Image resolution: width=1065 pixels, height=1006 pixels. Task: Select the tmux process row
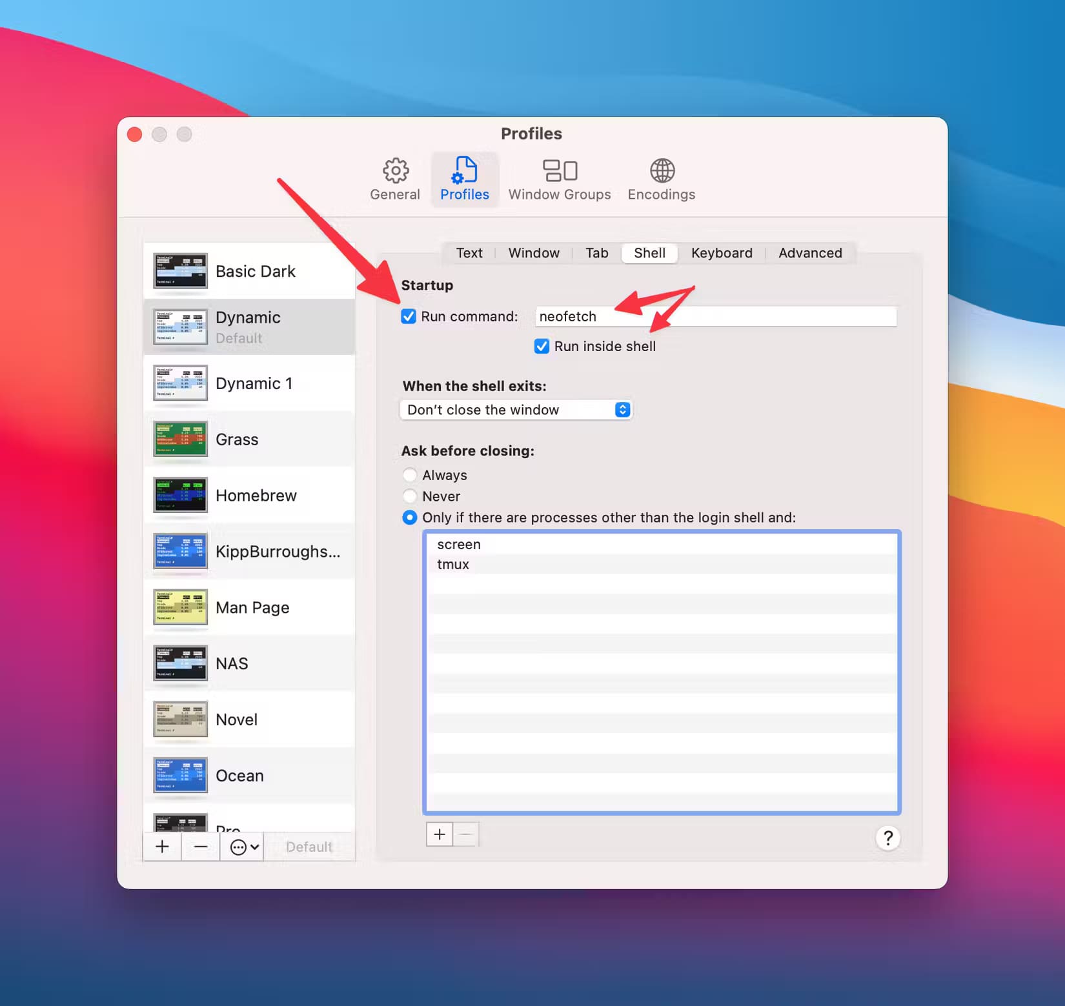pyautogui.click(x=662, y=564)
